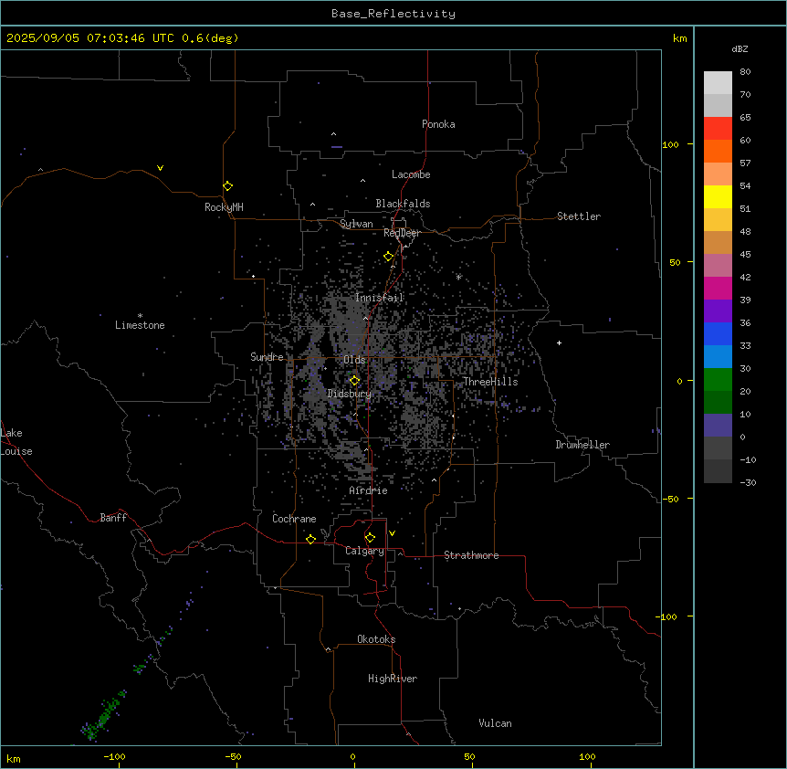Click the green 20-30 dBZ legend swatch

(x=718, y=380)
